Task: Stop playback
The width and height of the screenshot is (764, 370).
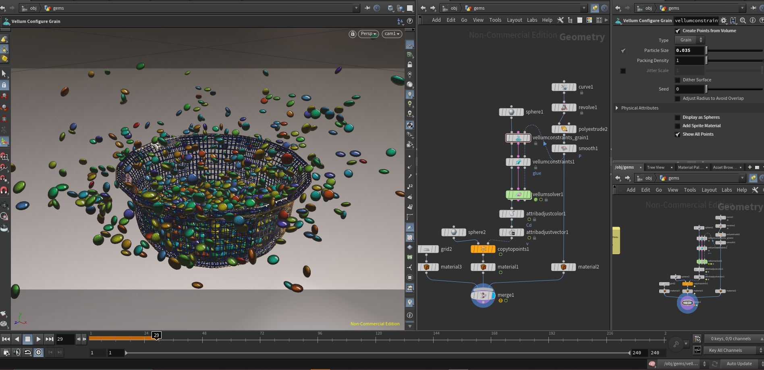Action: click(27, 339)
